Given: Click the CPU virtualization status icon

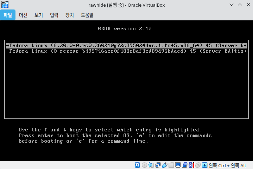Looking at the screenshot, I should point(191,165).
